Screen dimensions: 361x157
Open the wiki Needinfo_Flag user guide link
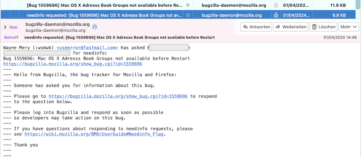(x=95, y=134)
